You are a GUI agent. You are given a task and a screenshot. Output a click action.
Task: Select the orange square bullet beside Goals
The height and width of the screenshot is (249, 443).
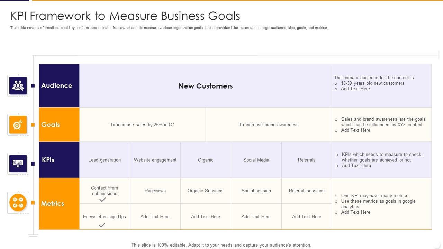(33, 125)
